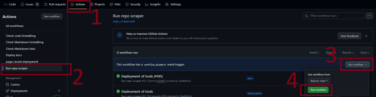
Task: Click the Pull requests branch icon
Action: pyautogui.click(x=46, y=4)
